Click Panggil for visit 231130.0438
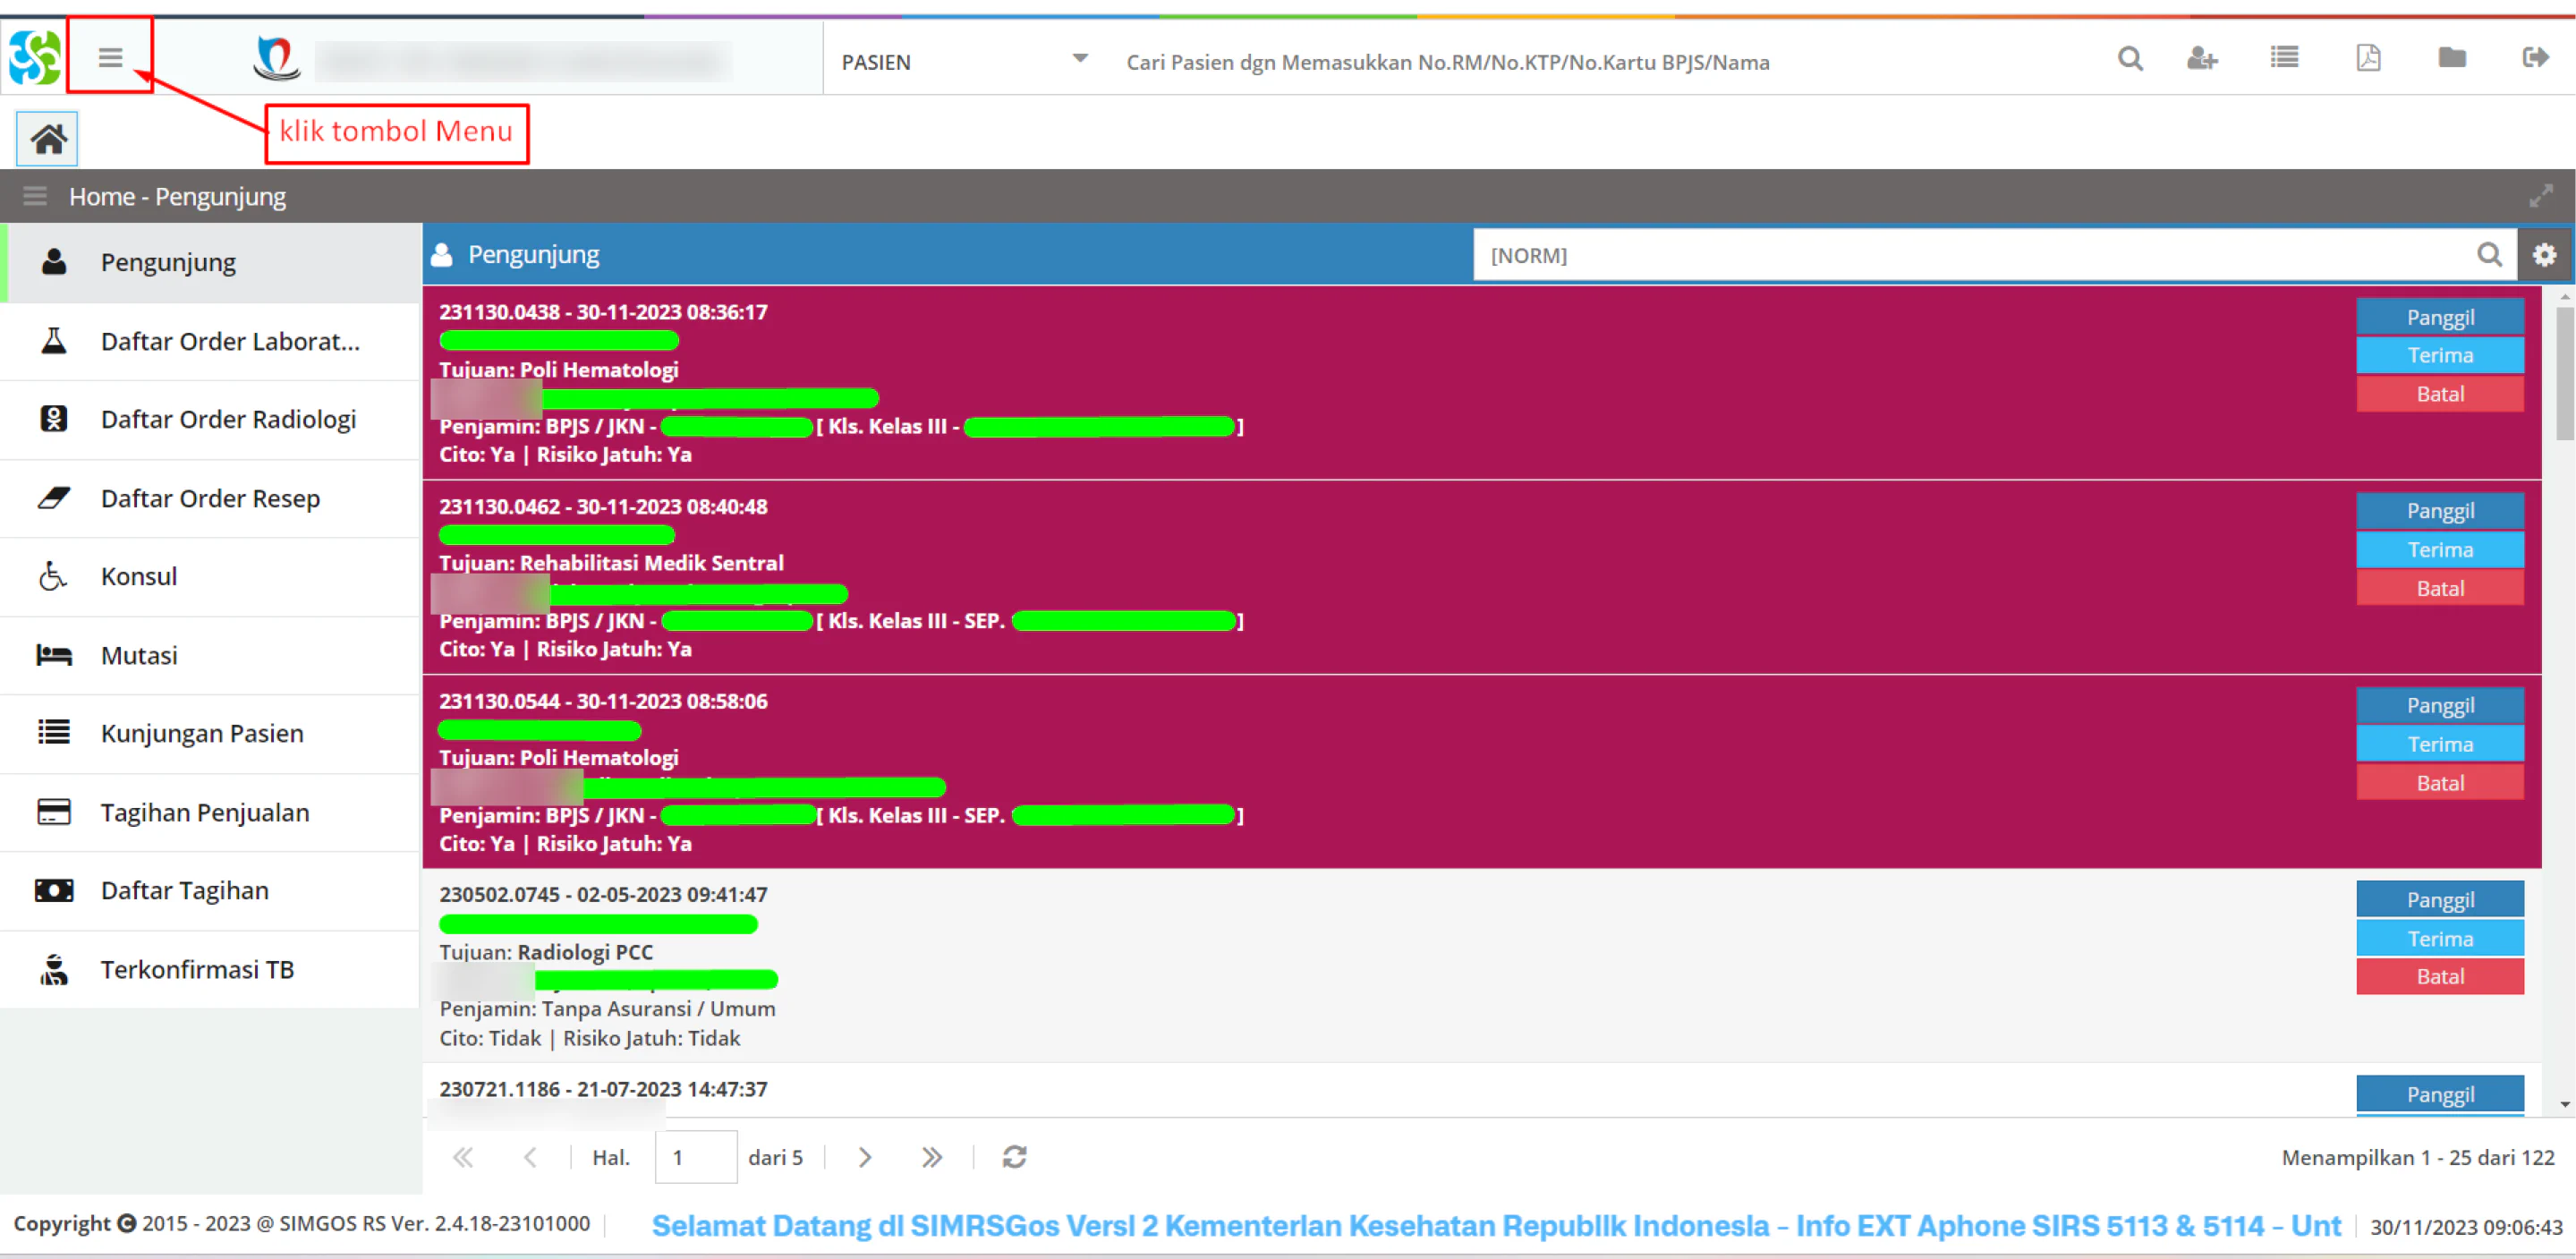This screenshot has width=2576, height=1259. point(2440,317)
